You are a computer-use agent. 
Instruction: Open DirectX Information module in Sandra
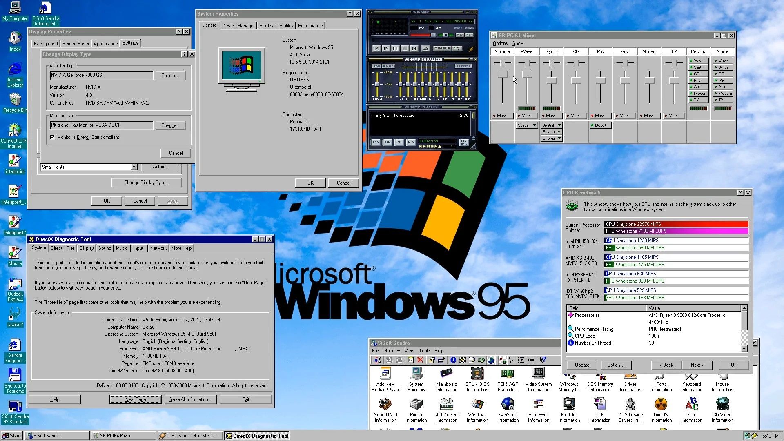[661, 410]
